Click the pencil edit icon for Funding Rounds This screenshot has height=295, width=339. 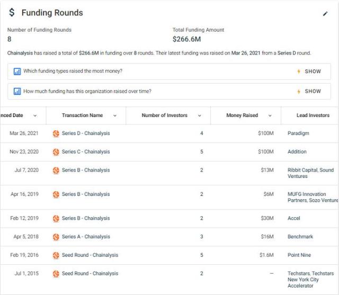[x=325, y=14]
